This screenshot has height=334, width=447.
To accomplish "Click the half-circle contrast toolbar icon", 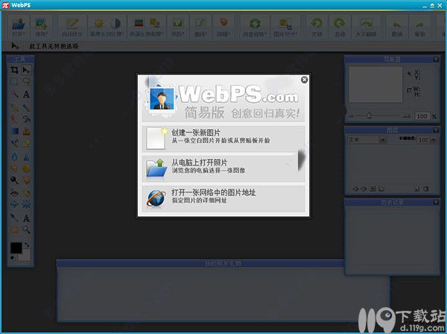I will (x=115, y=23).
